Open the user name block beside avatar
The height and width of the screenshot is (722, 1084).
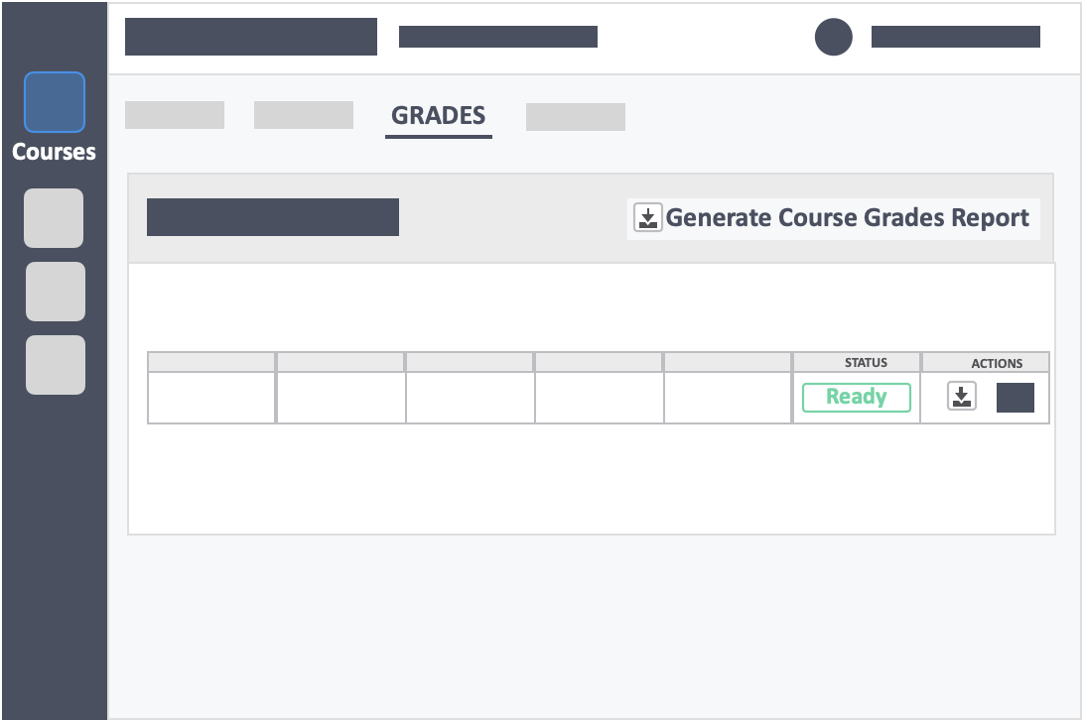pos(955,37)
